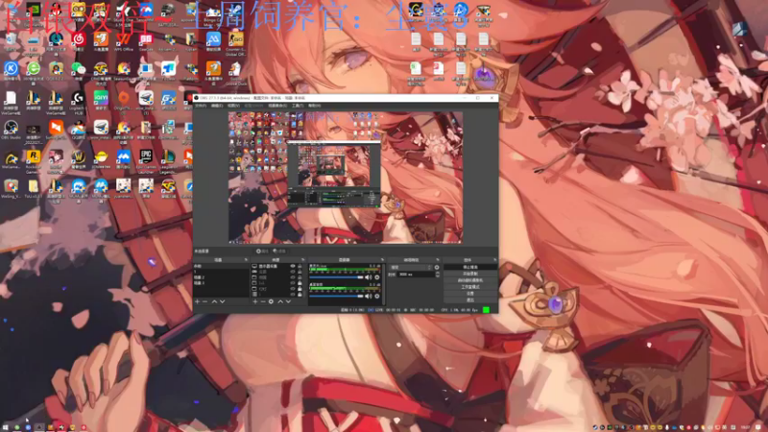768x432 pixels.
Task: Enable 工作室模式 studio mode
Action: pyautogui.click(x=470, y=287)
